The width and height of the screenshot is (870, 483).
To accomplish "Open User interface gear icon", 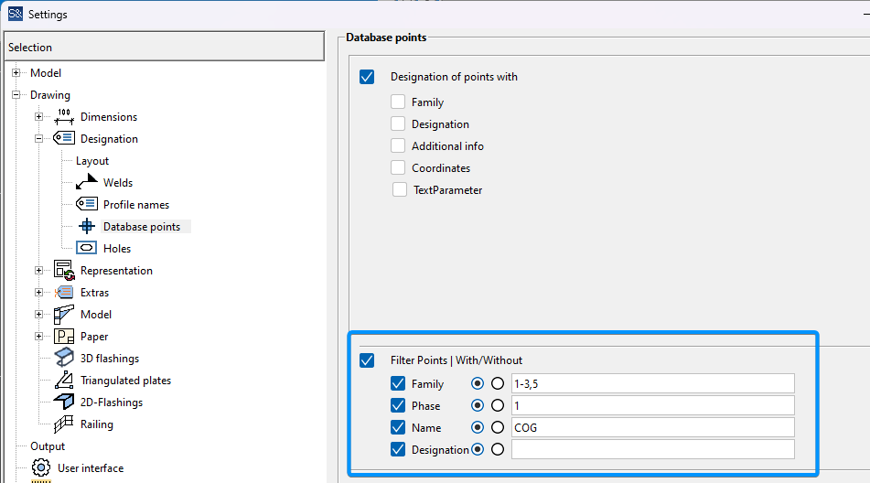I will [41, 467].
